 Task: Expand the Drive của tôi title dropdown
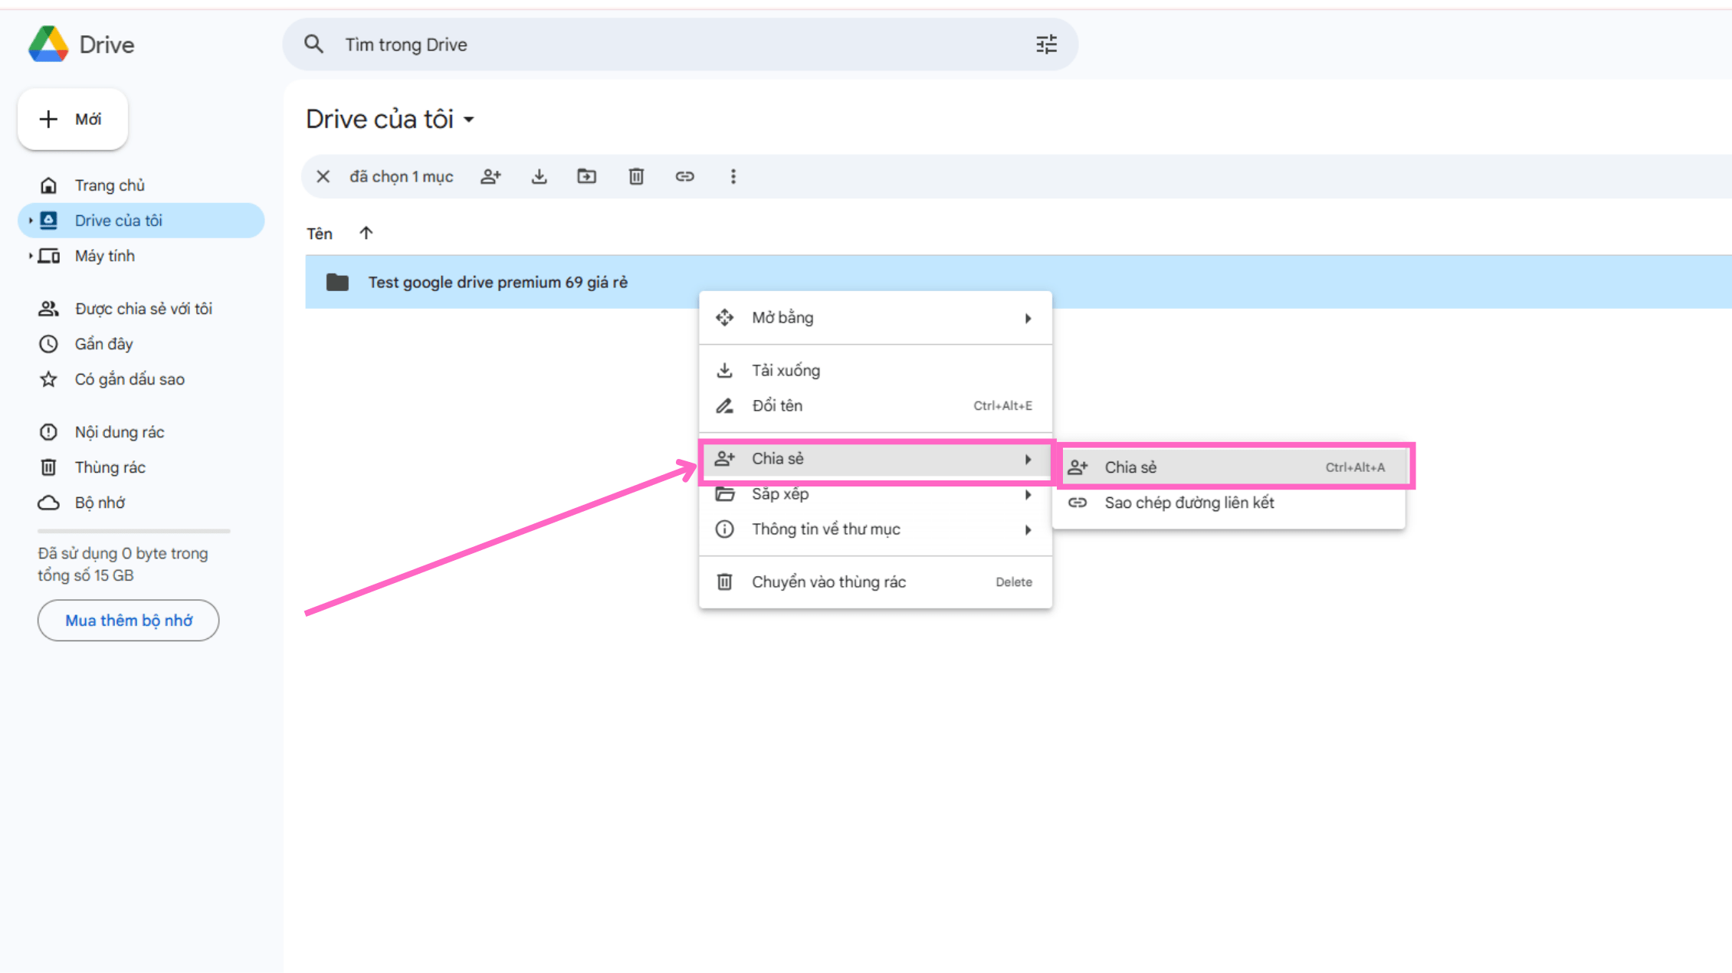pos(469,120)
